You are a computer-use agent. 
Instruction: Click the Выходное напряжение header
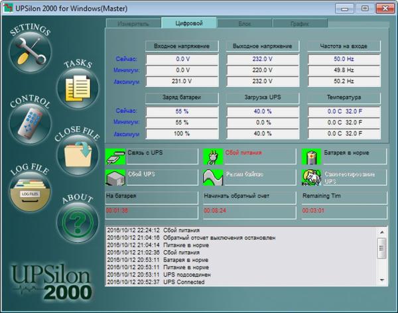pyautogui.click(x=263, y=46)
